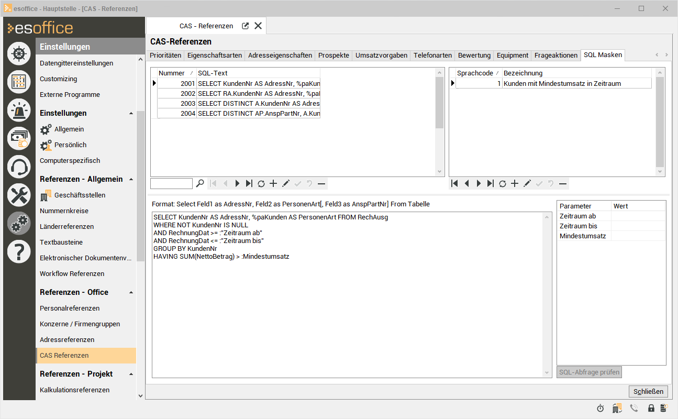Open Customizing in sidebar
This screenshot has width=678, height=419.
58,79
